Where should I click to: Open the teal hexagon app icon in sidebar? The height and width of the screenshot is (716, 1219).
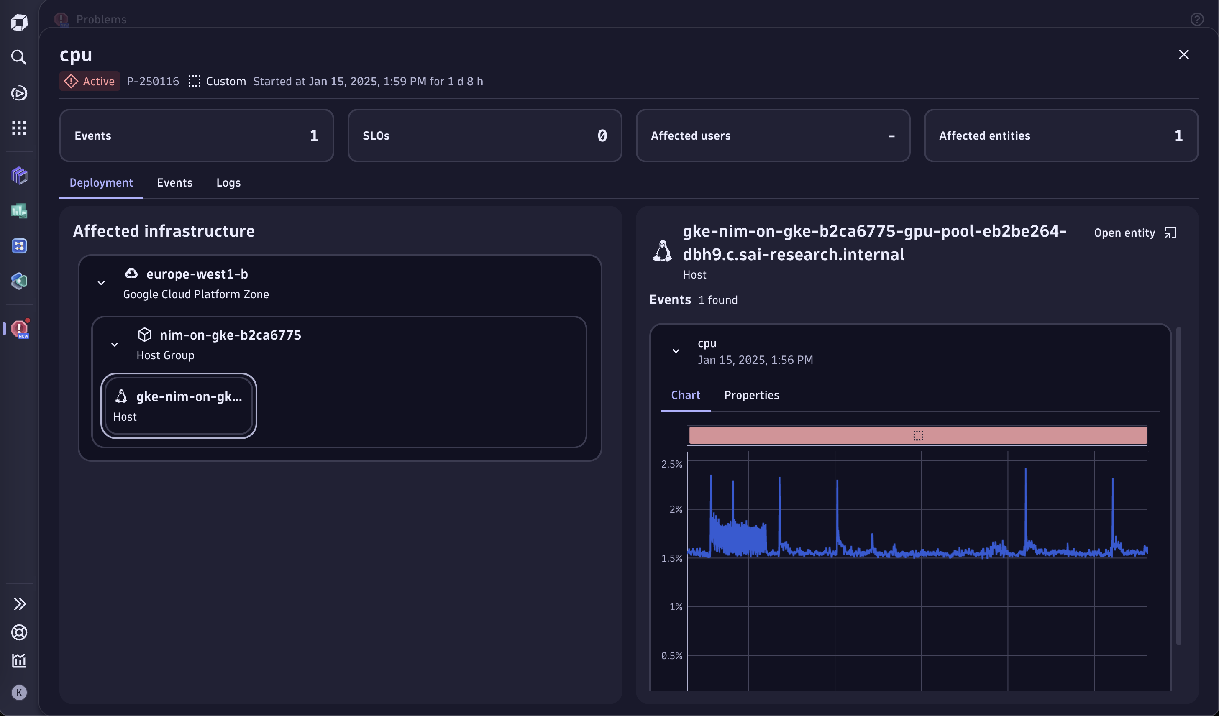coord(19,281)
